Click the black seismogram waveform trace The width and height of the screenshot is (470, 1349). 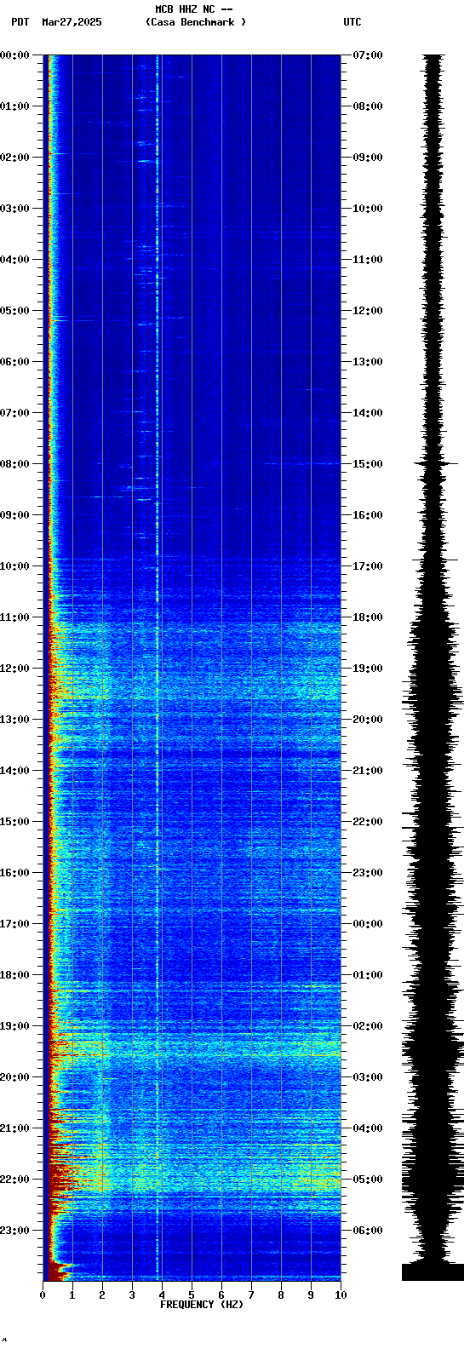coord(433,668)
